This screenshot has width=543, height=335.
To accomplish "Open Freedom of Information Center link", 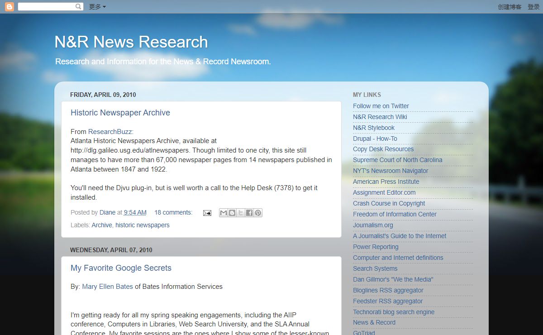I will (395, 214).
